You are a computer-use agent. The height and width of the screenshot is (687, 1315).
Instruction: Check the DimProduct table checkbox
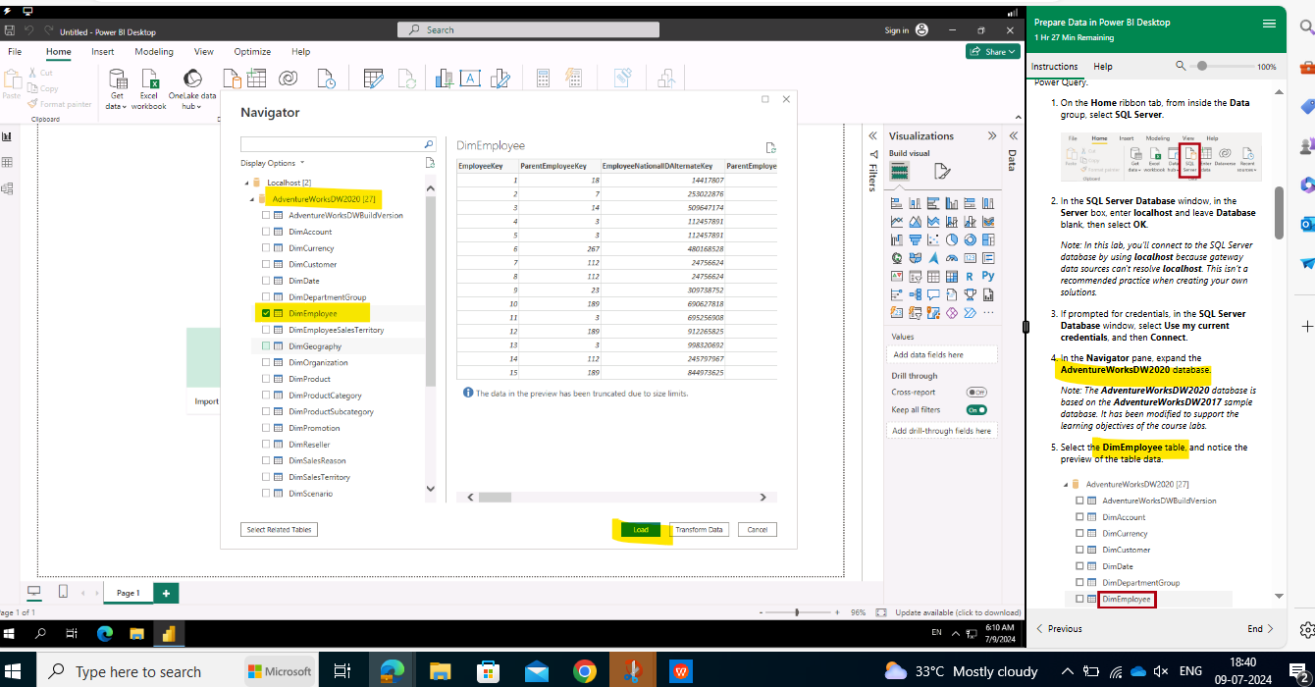coord(265,379)
